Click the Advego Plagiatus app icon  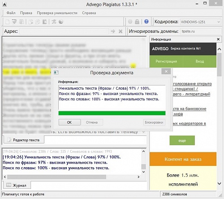point(4,4)
